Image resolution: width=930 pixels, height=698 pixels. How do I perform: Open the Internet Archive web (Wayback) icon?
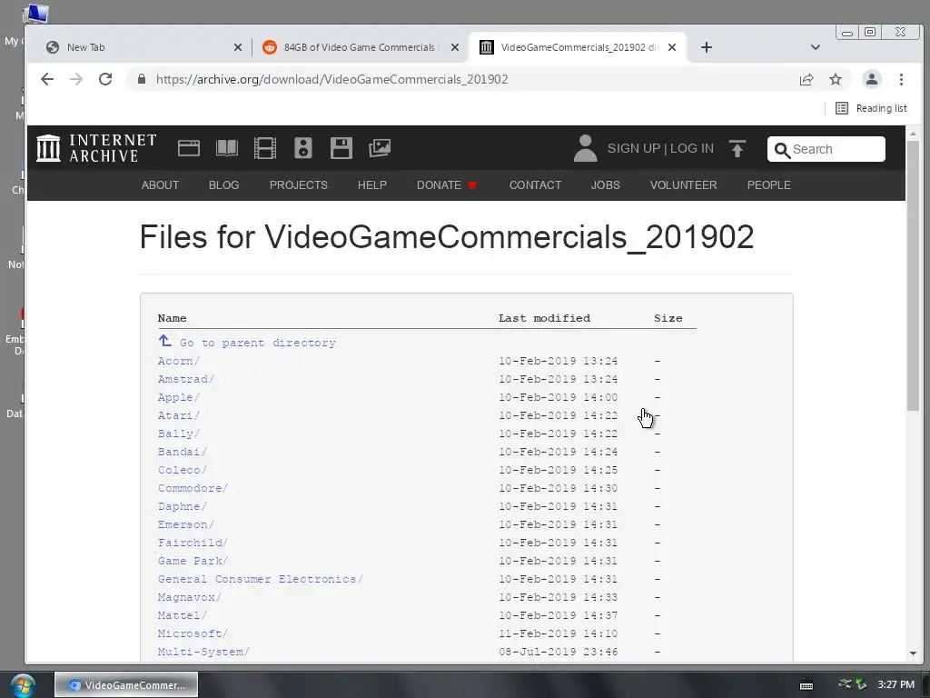(x=189, y=148)
